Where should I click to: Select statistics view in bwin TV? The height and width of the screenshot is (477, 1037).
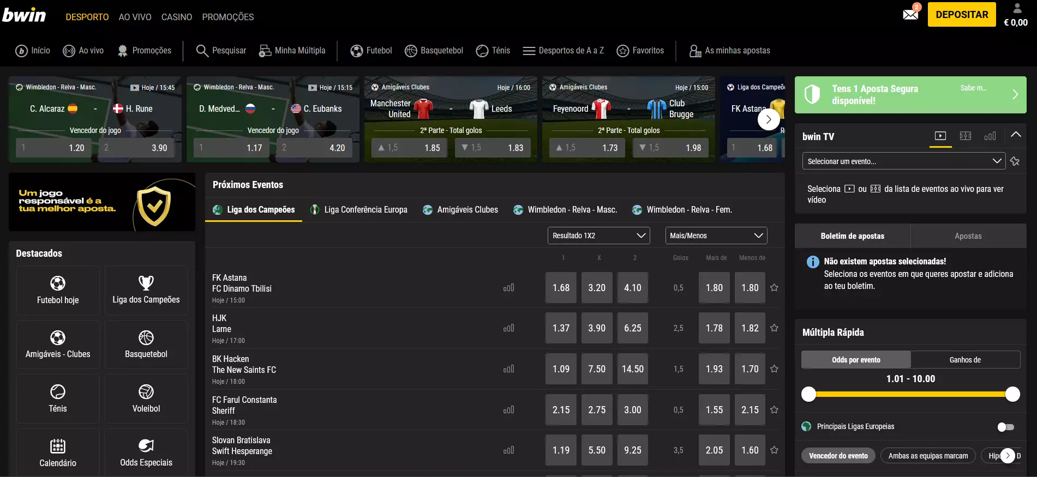tap(990, 136)
